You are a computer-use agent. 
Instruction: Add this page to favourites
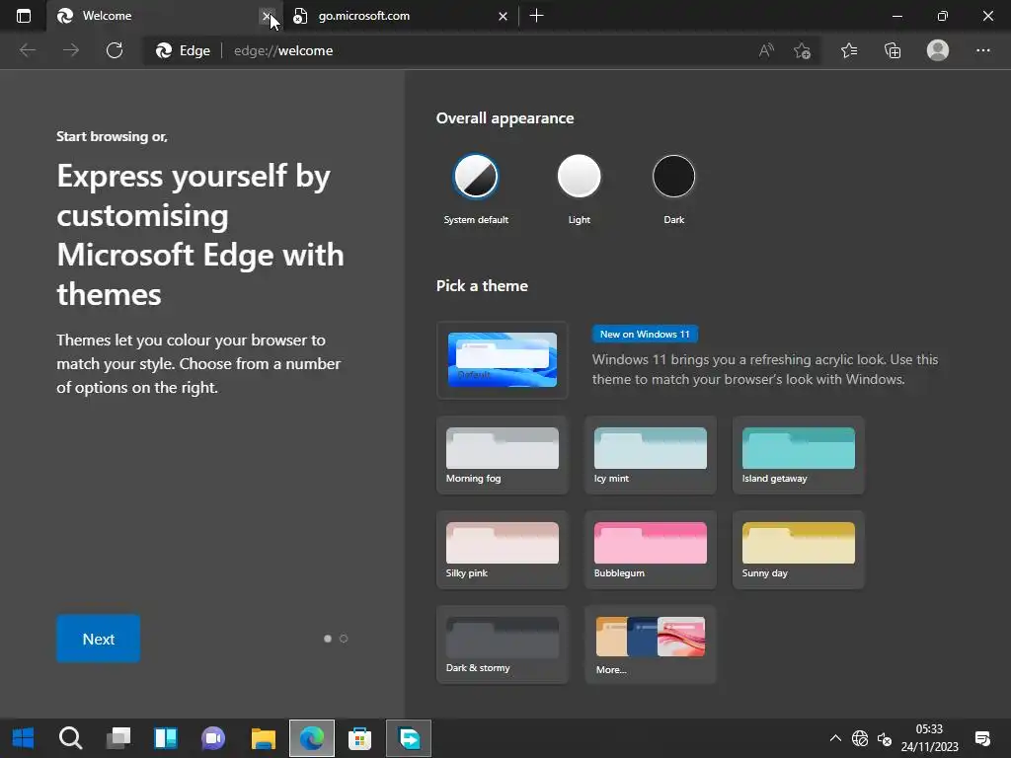(x=802, y=50)
